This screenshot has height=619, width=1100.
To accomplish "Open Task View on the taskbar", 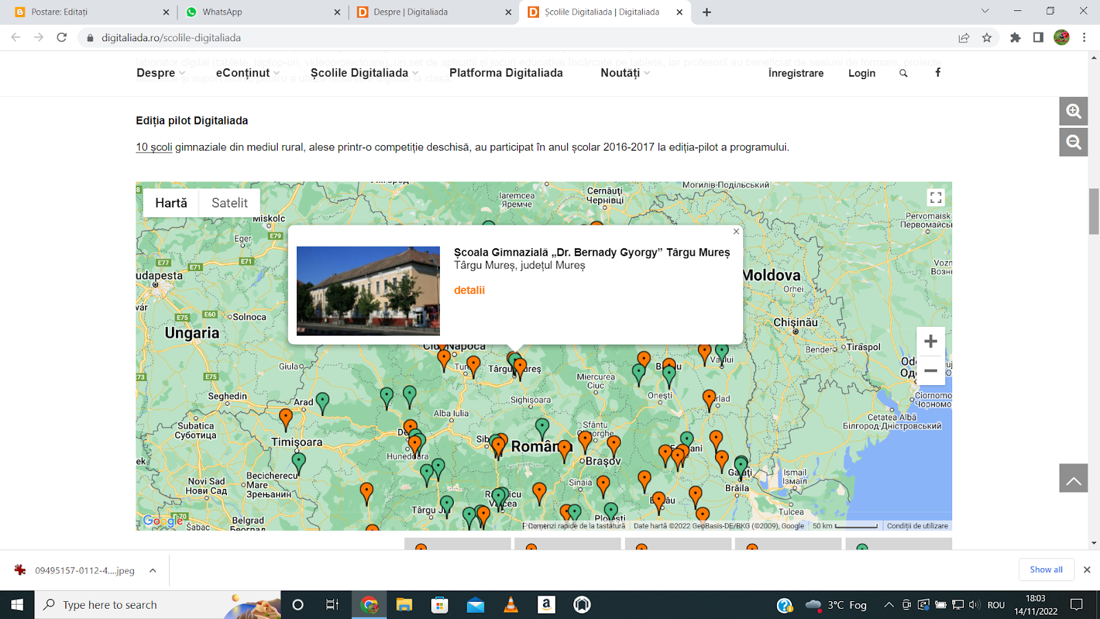I will (x=333, y=605).
